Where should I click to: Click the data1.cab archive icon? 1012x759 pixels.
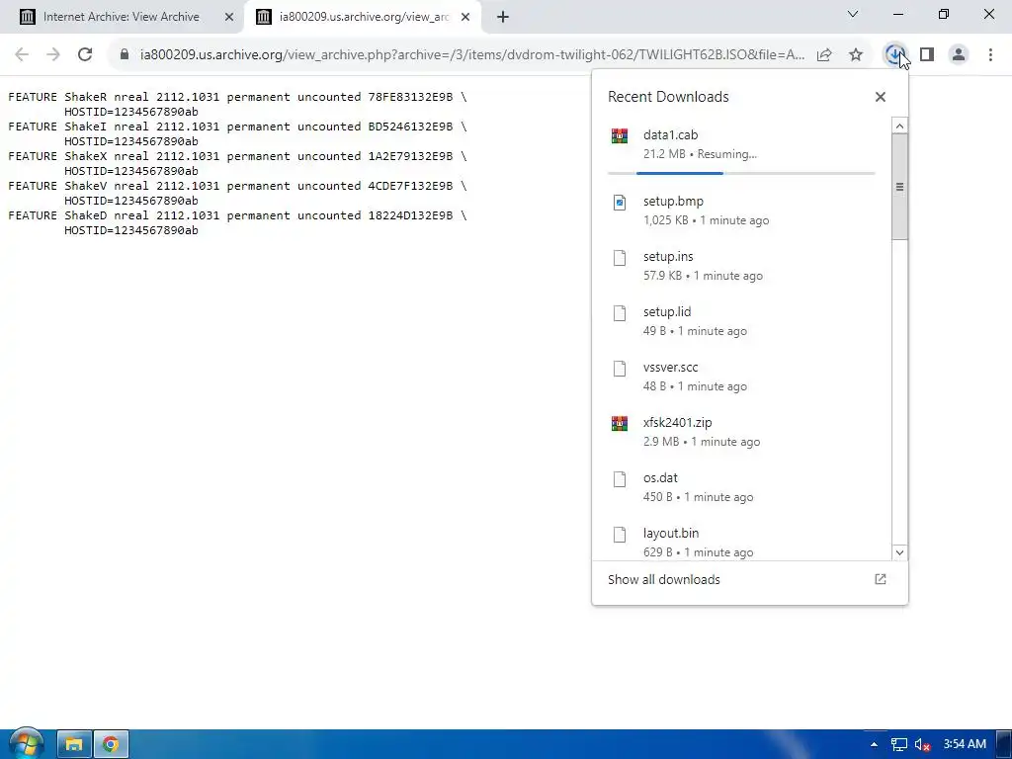pos(620,135)
